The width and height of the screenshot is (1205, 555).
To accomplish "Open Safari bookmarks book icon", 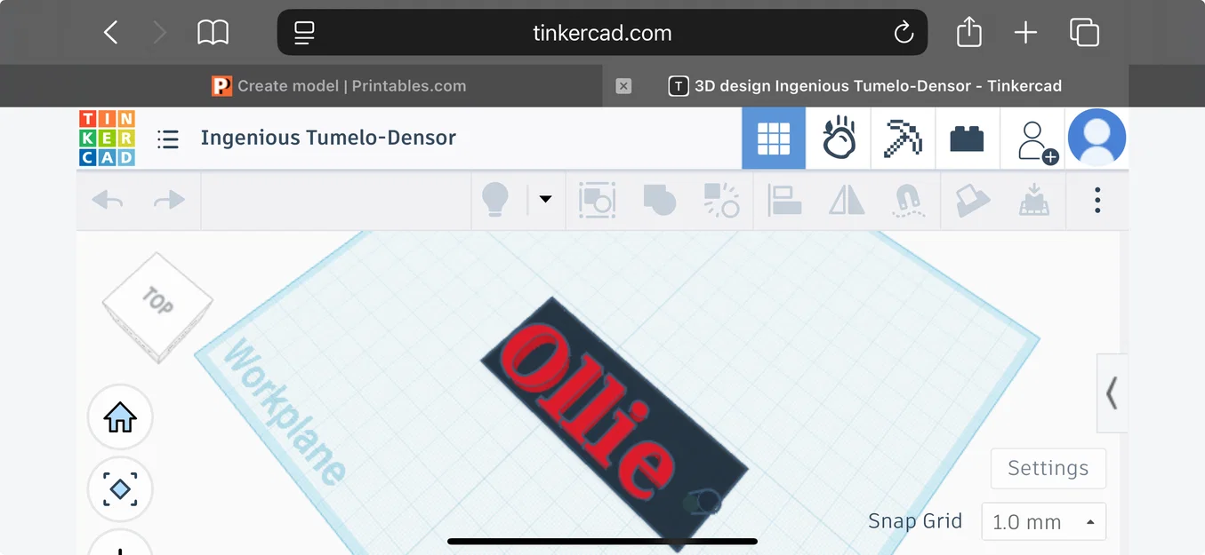I will click(x=213, y=34).
